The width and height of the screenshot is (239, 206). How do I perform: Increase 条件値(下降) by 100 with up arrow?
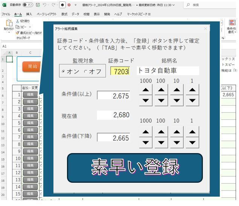click(161, 132)
